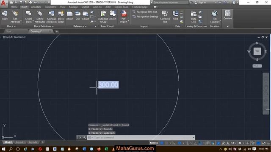Close the command line with the X
This screenshot has height=152, width=271.
point(80,138)
